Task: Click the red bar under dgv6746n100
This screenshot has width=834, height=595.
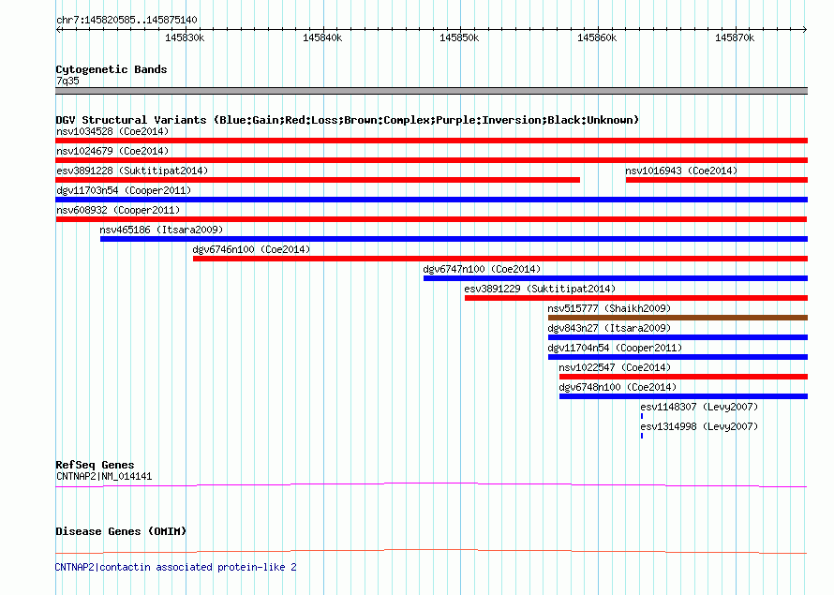Action: (x=499, y=259)
